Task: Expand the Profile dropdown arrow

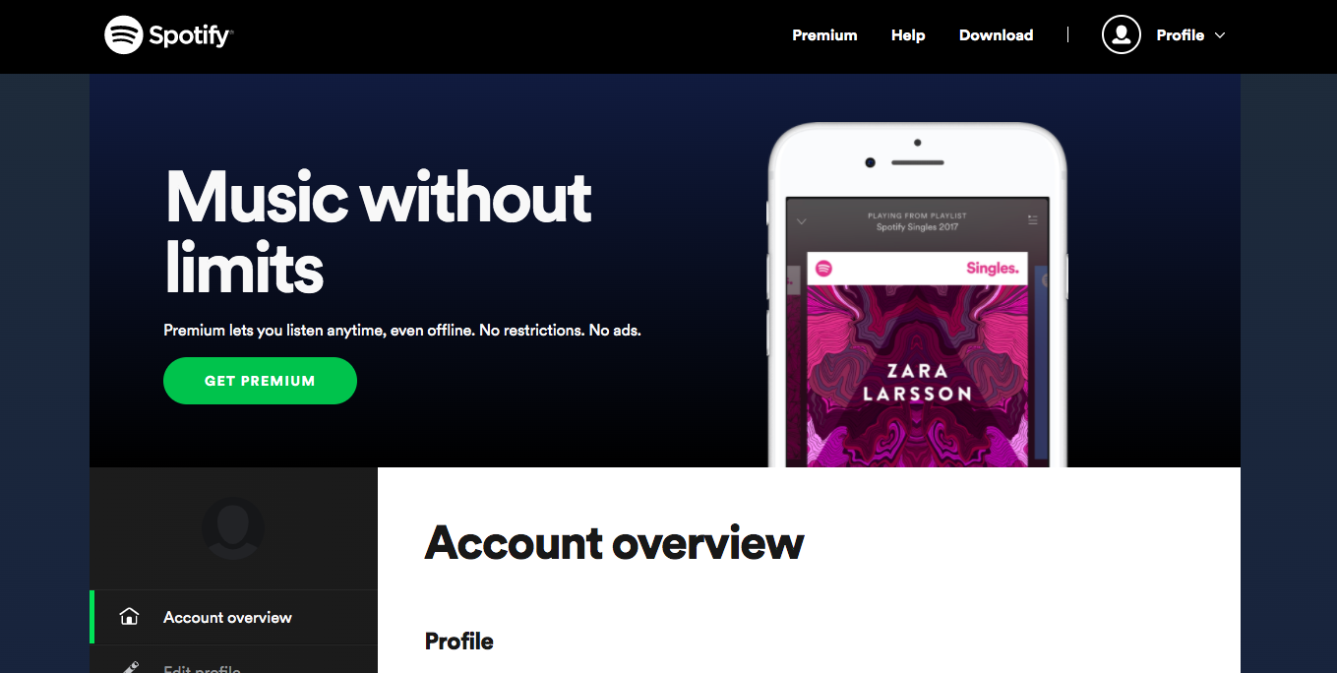Action: [x=1220, y=35]
